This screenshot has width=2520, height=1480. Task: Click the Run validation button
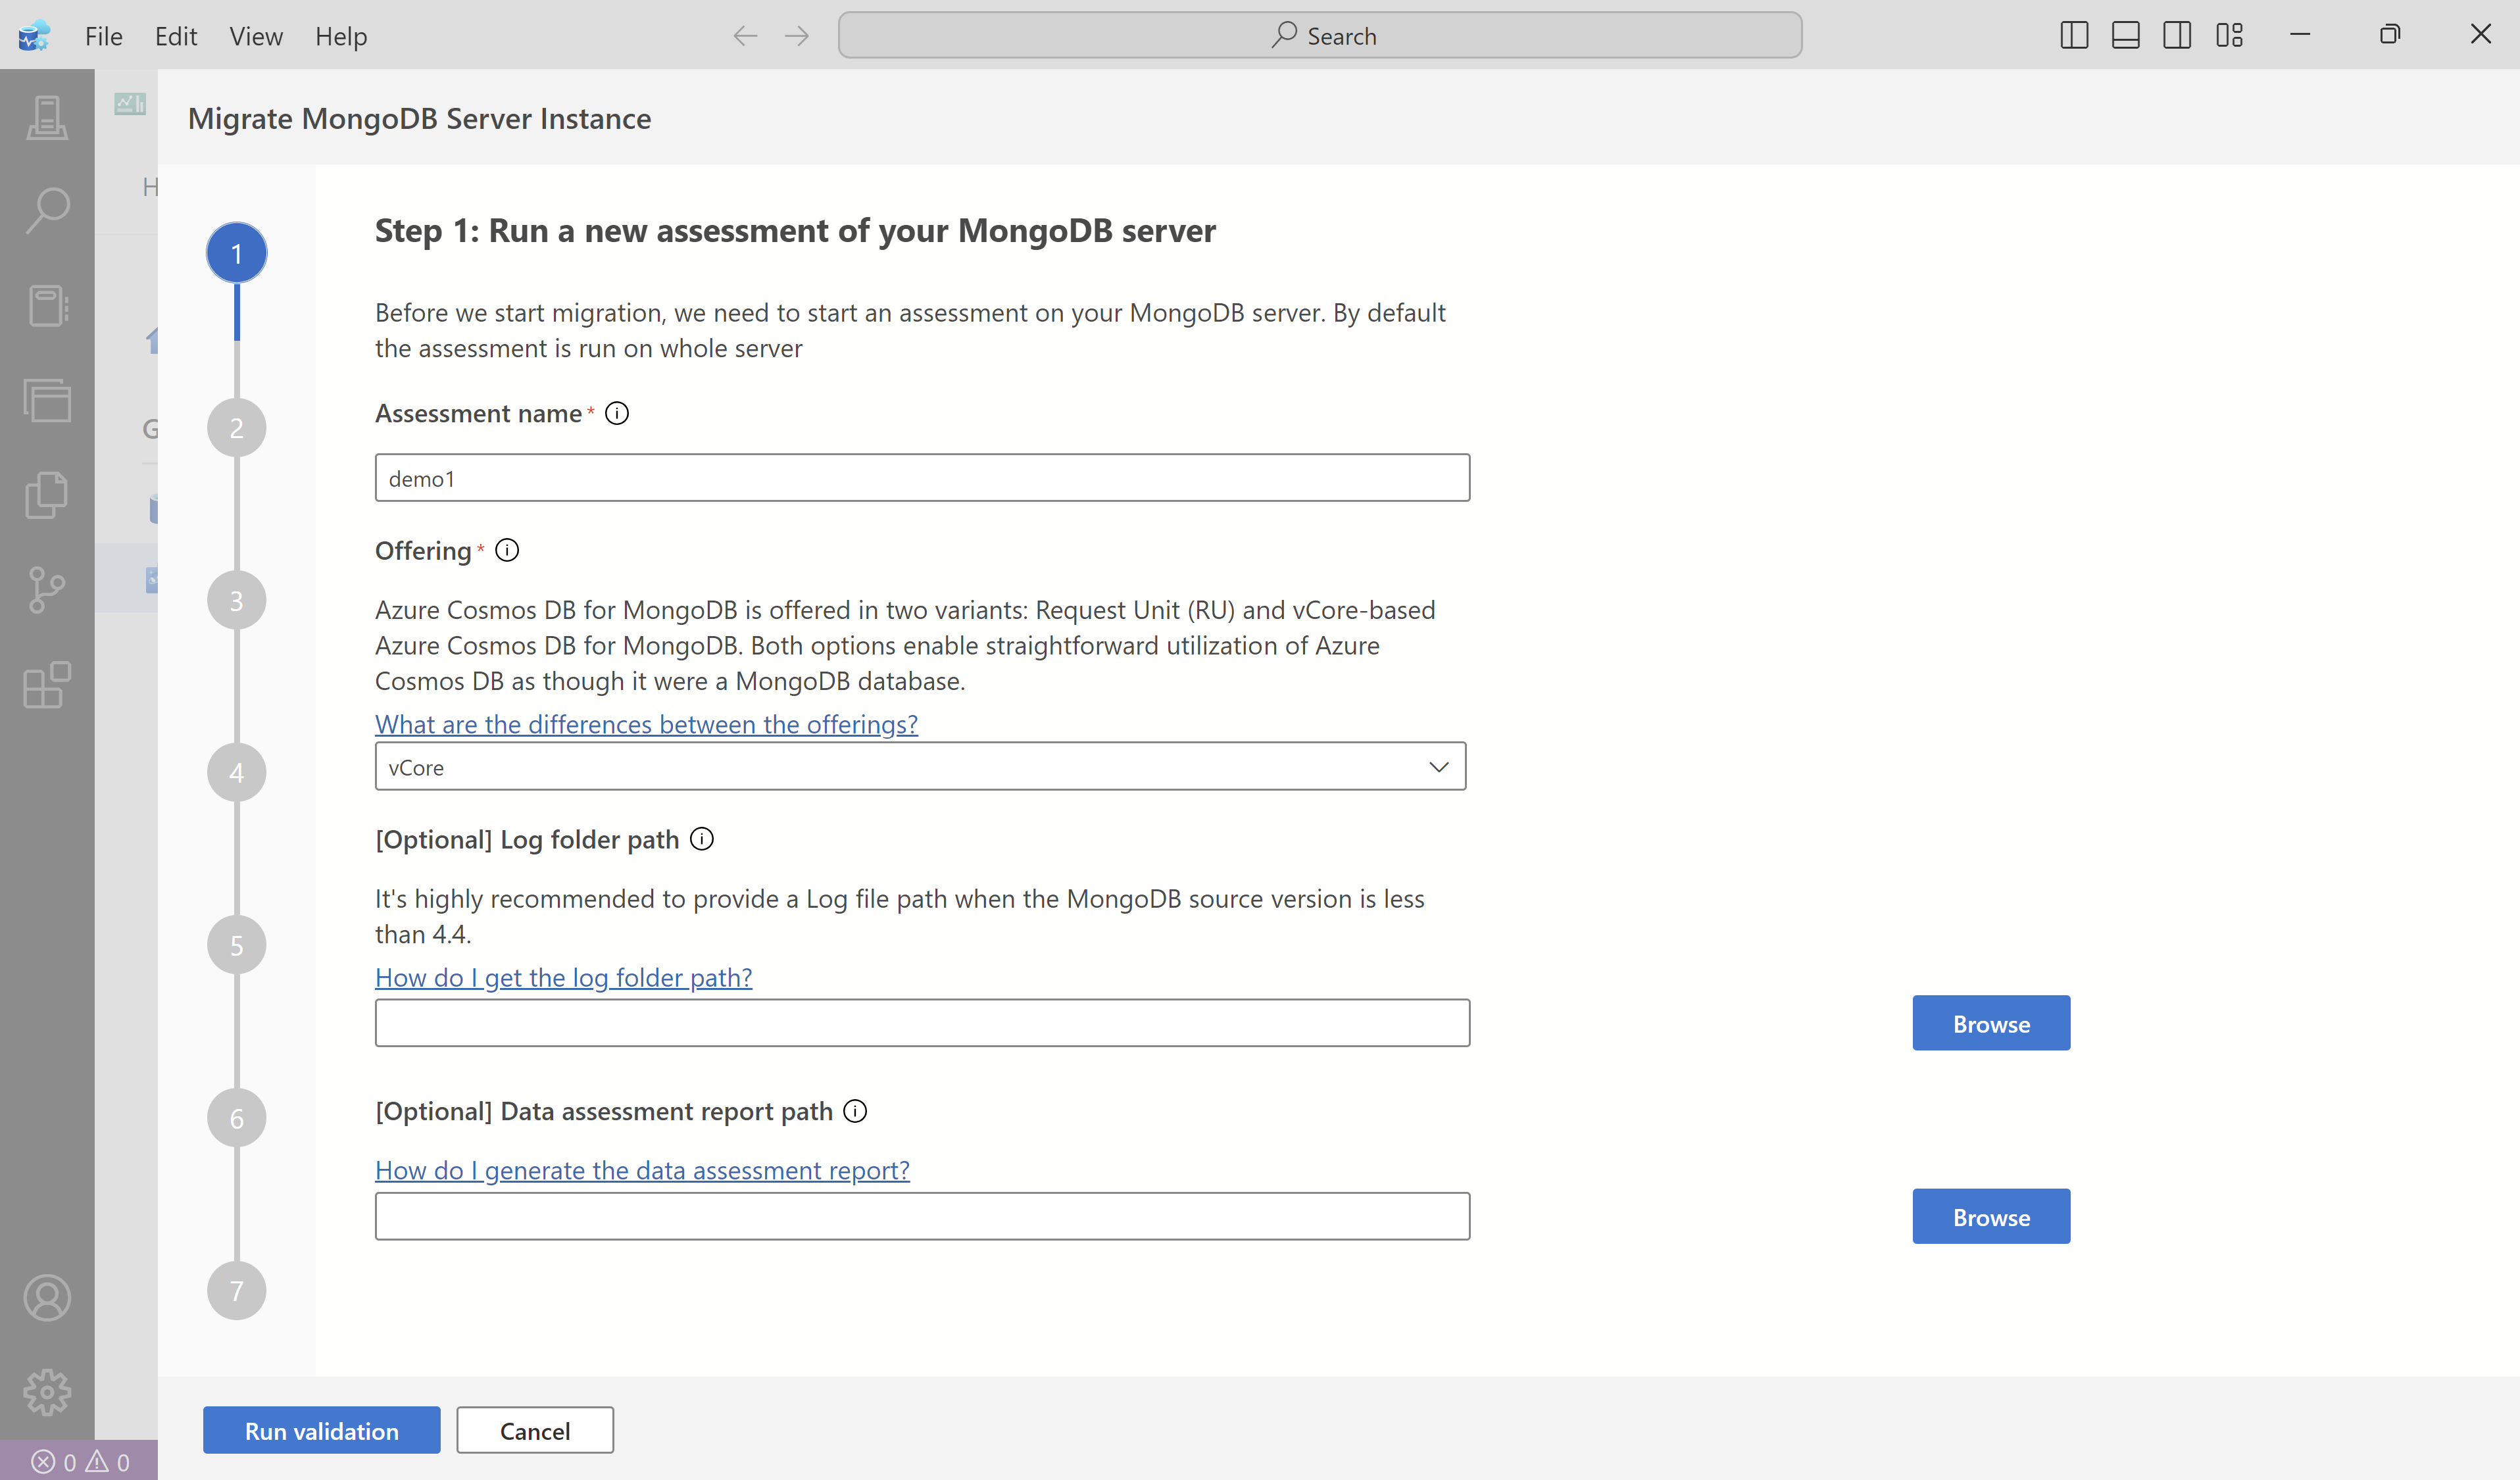[x=321, y=1430]
